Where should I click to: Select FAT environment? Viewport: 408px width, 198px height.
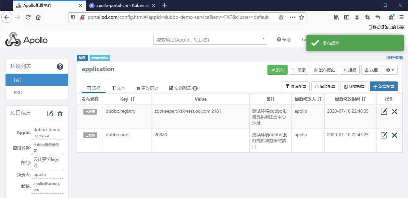(x=37, y=80)
